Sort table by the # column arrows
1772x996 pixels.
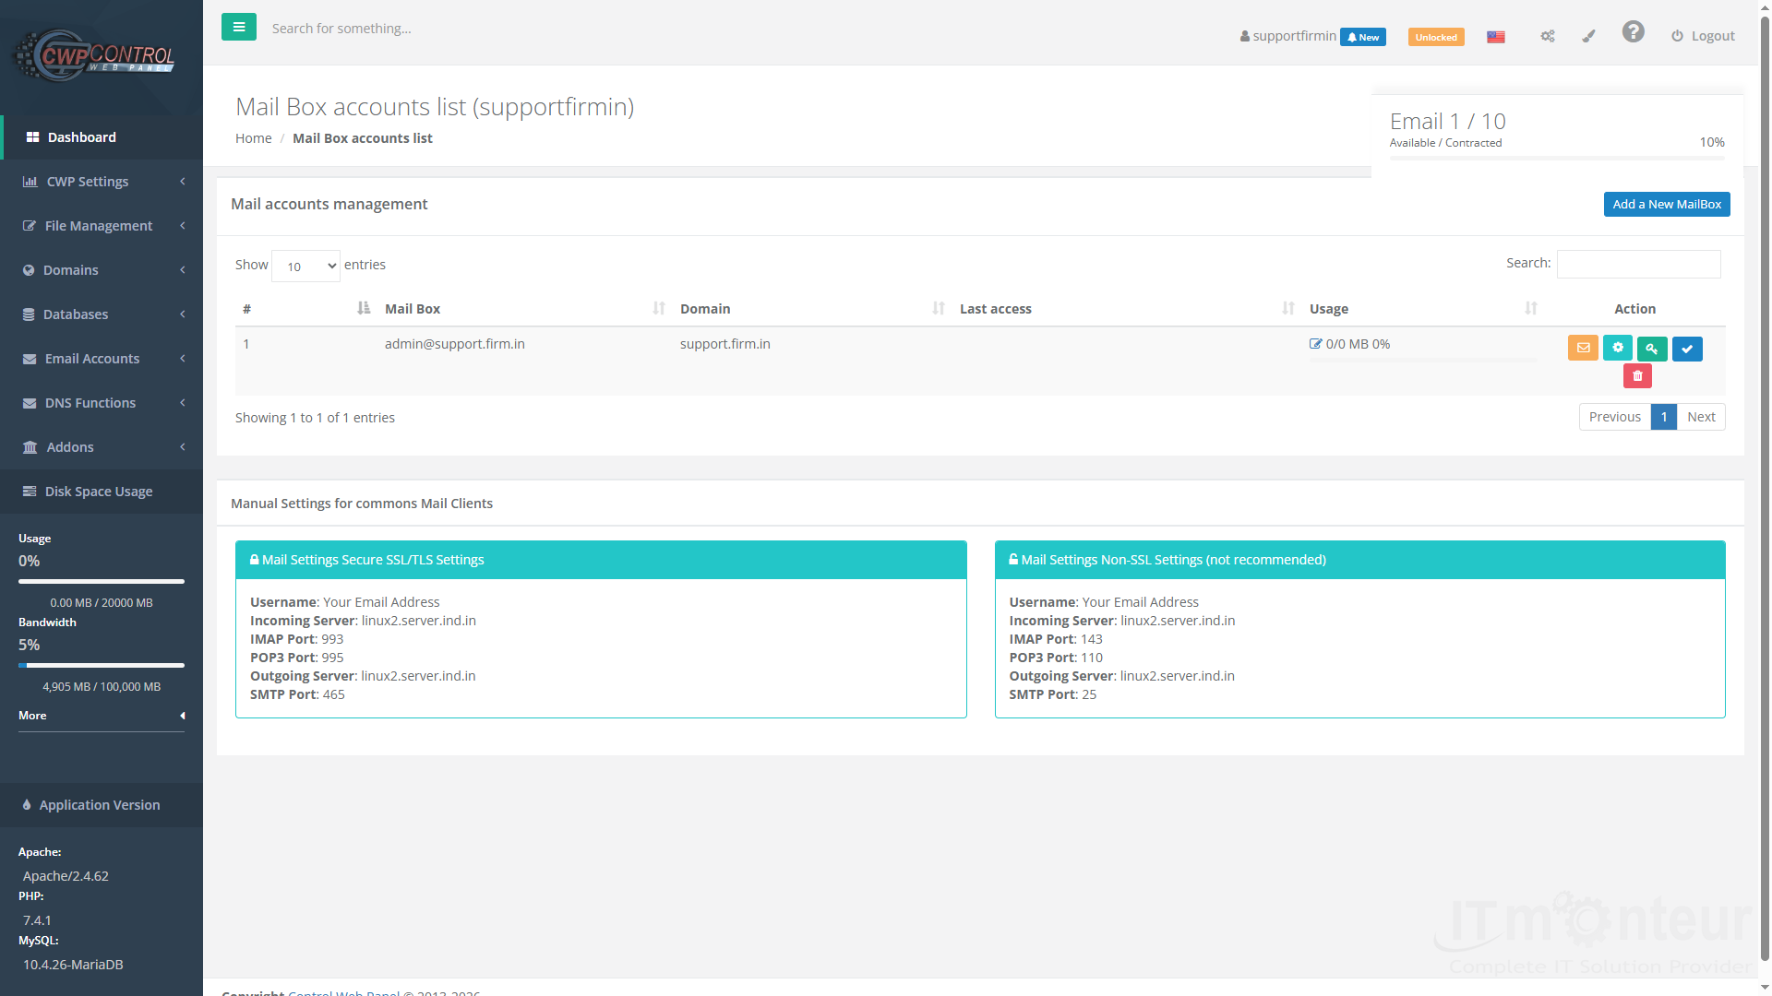click(364, 308)
